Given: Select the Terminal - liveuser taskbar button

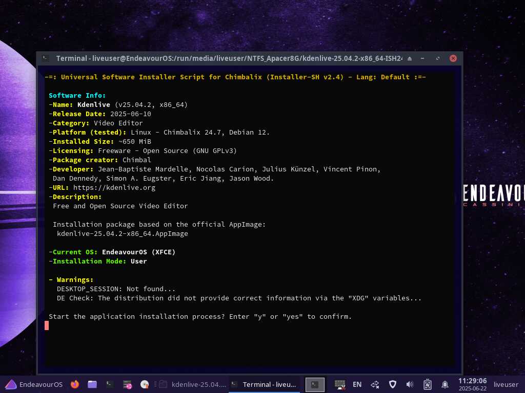Looking at the screenshot, I should pyautogui.click(x=264, y=384).
